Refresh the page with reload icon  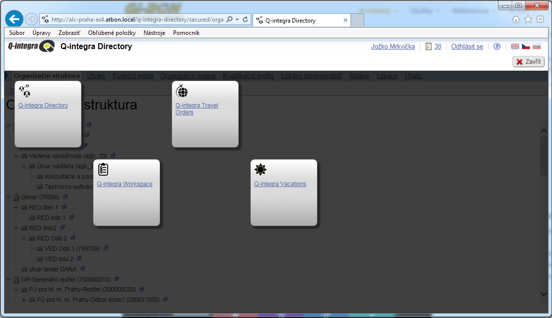click(x=245, y=19)
